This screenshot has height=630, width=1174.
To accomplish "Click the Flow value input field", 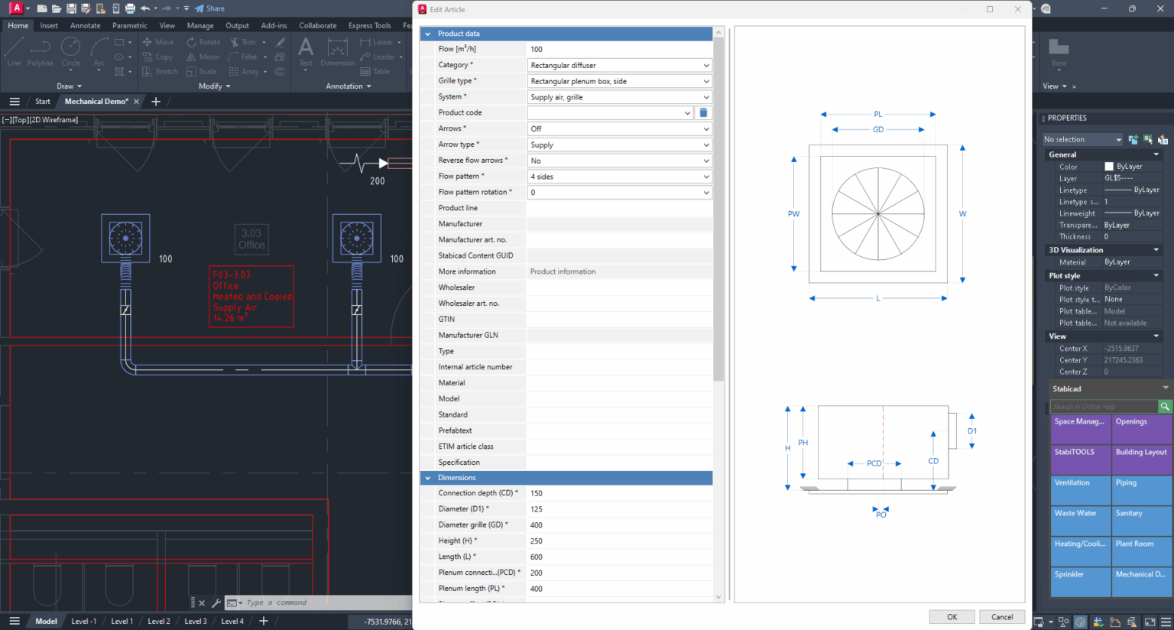I will point(620,49).
